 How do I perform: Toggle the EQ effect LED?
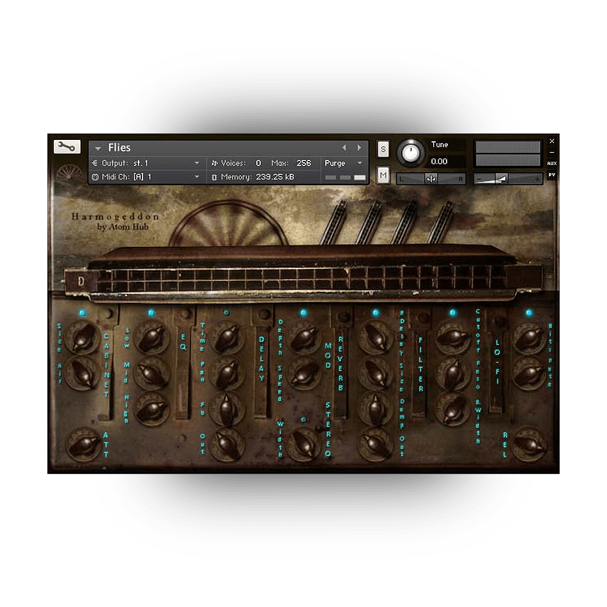(151, 313)
